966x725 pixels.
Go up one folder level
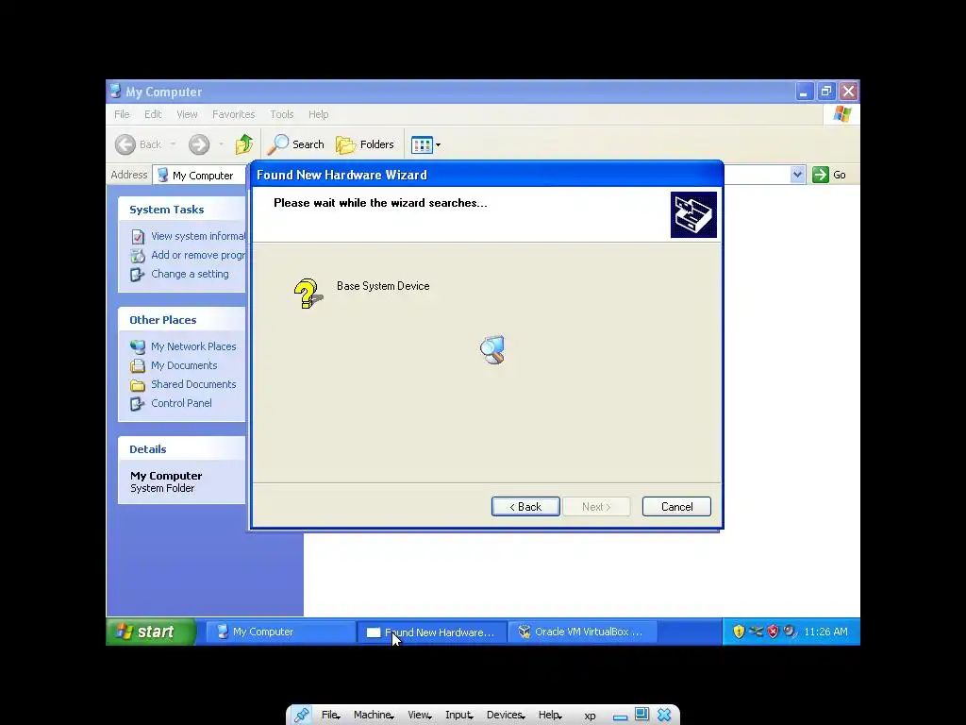[x=244, y=144]
